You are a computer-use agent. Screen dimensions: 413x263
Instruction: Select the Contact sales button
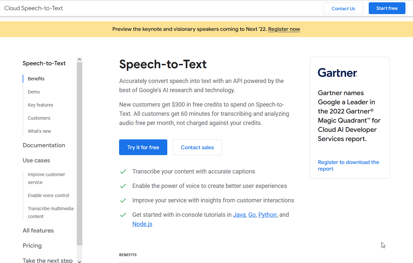click(x=197, y=147)
